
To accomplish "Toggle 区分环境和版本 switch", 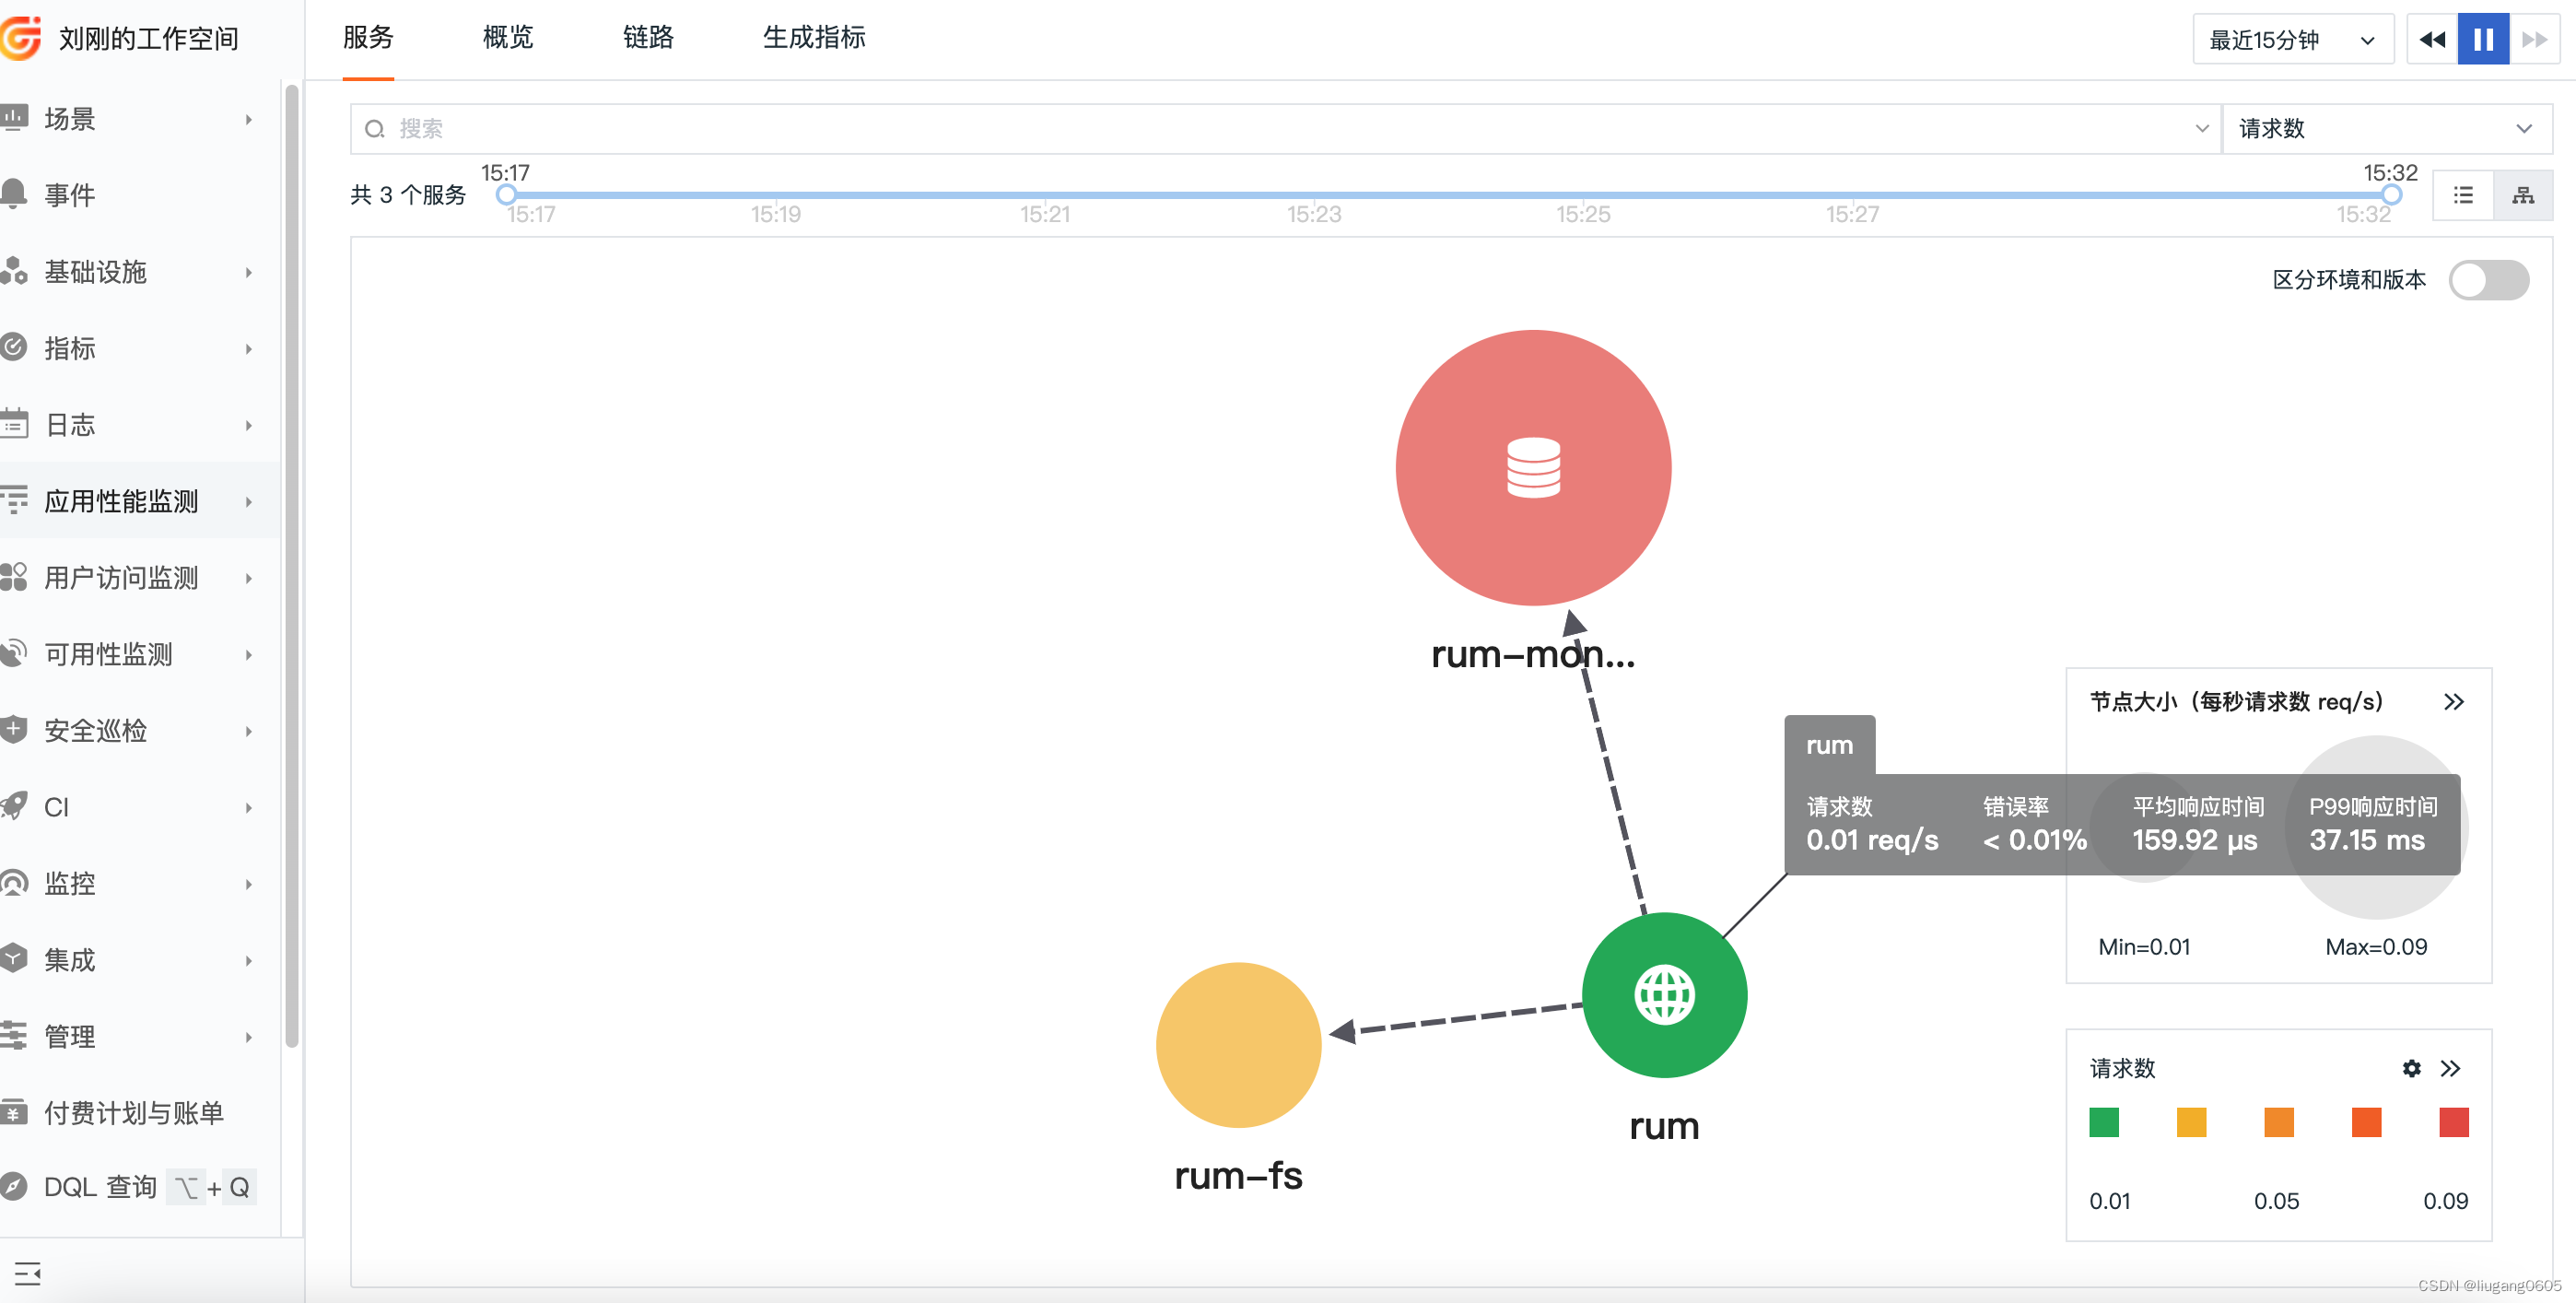I will (x=2489, y=280).
